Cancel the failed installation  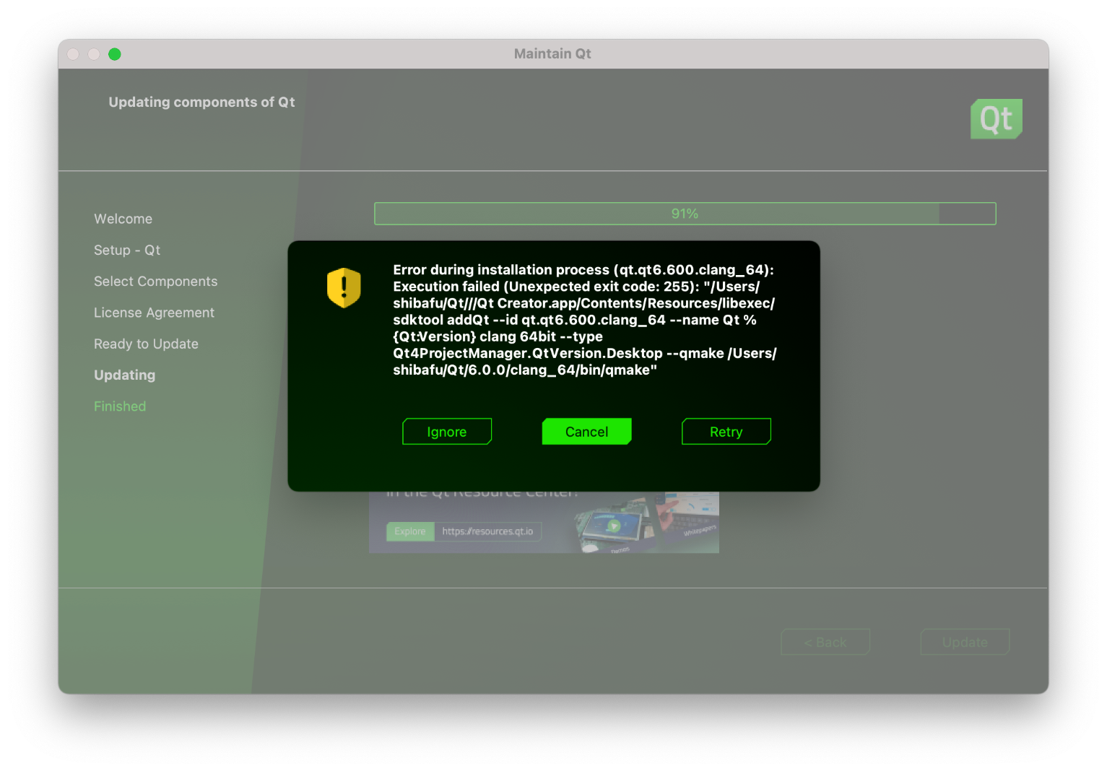pyautogui.click(x=586, y=432)
